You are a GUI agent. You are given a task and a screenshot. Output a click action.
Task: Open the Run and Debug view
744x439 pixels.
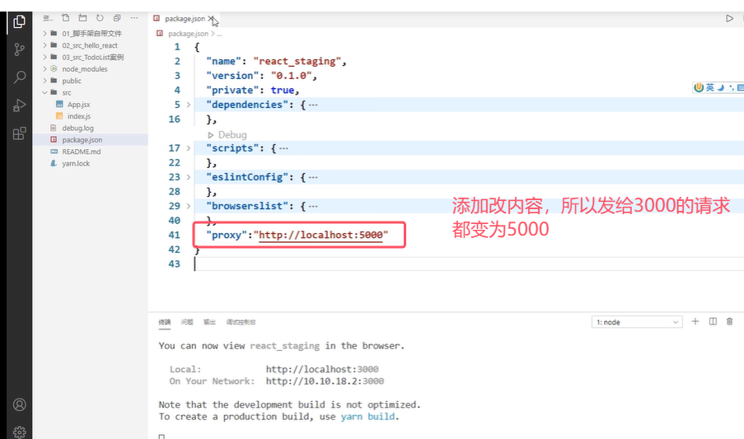20,105
